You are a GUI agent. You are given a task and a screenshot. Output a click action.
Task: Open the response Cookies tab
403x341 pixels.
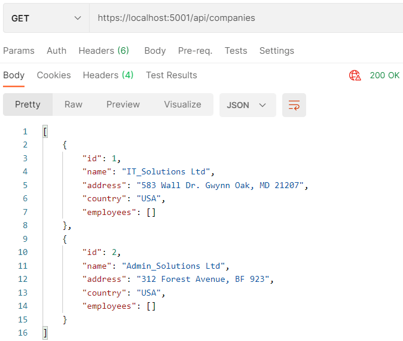pos(54,75)
